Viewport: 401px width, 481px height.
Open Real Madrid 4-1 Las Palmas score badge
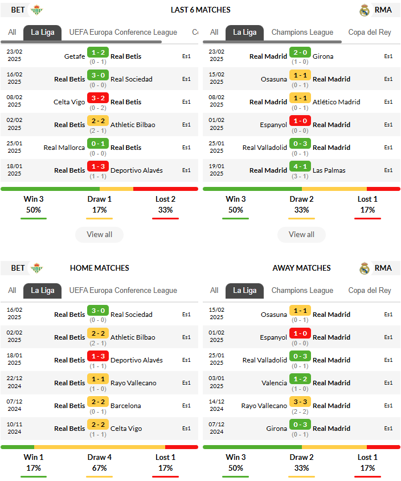tap(300, 166)
